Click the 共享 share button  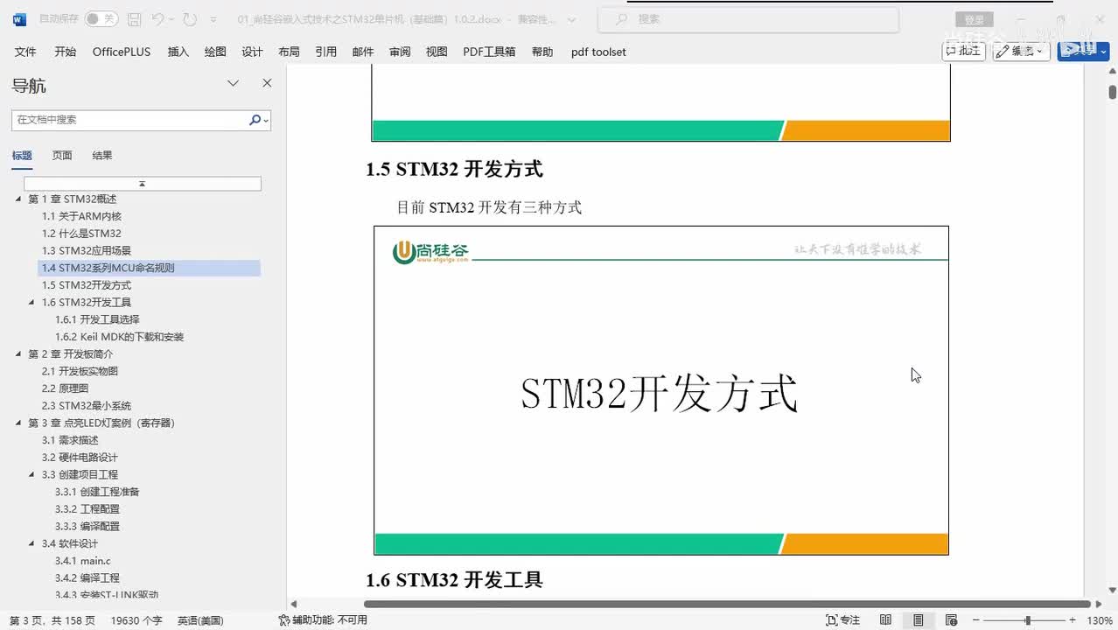(1083, 51)
